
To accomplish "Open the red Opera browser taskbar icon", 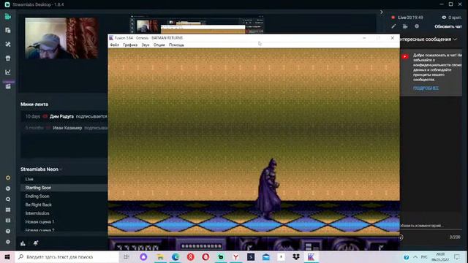I will coord(205,256).
